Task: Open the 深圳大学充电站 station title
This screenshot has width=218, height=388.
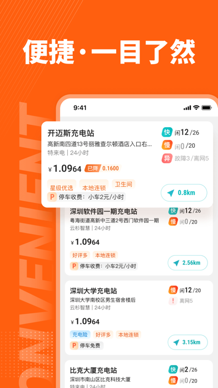Action: [x=93, y=291]
